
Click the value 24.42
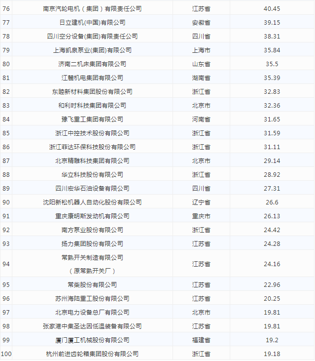(x=272, y=230)
